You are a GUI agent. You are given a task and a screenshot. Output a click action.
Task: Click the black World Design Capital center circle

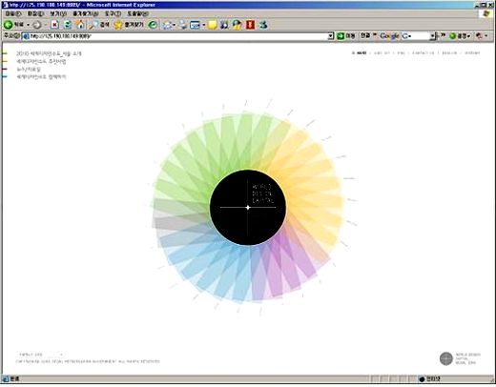click(248, 208)
